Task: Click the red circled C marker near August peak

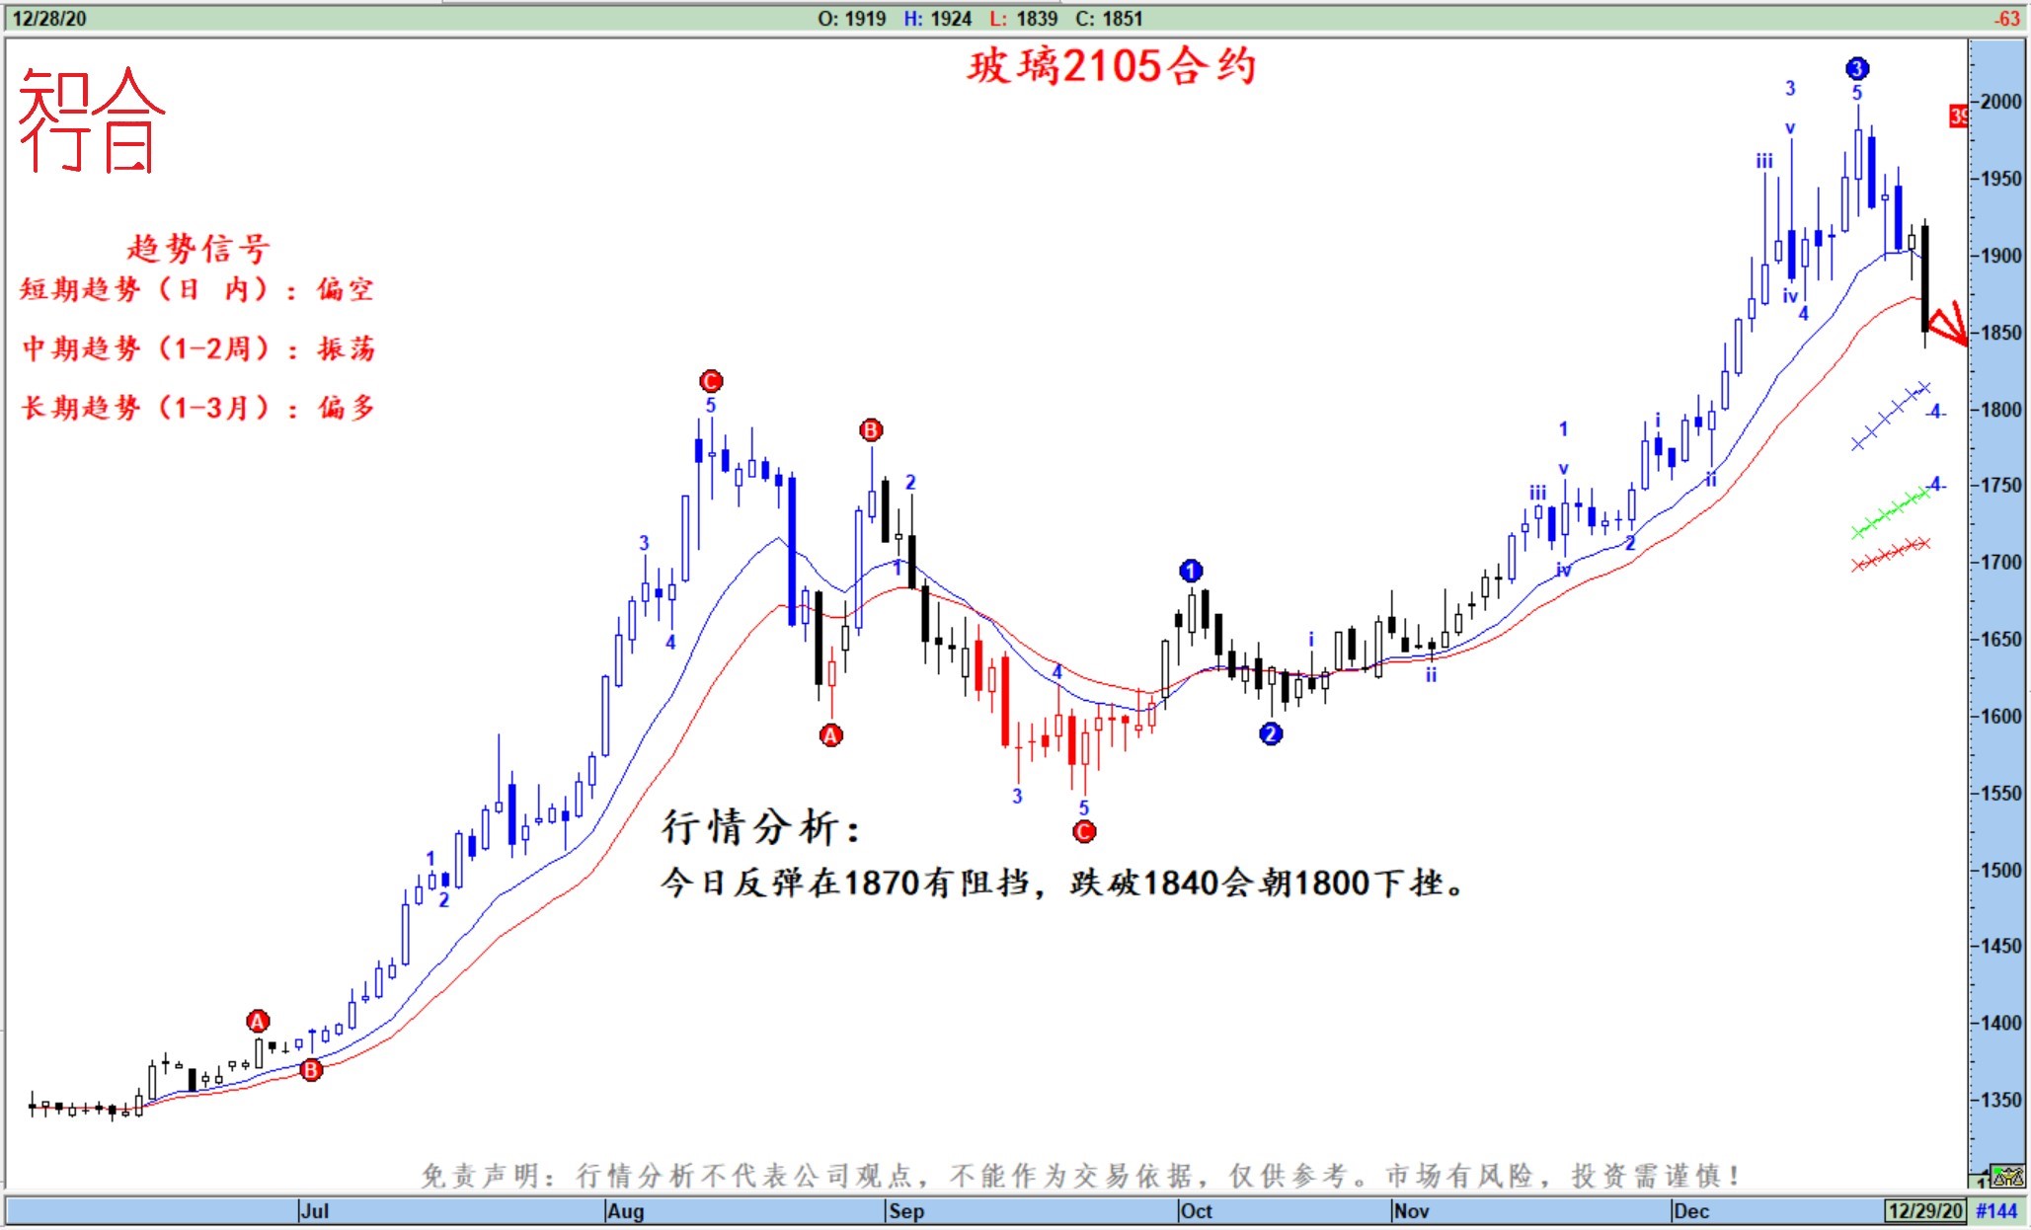Action: pyautogui.click(x=711, y=381)
